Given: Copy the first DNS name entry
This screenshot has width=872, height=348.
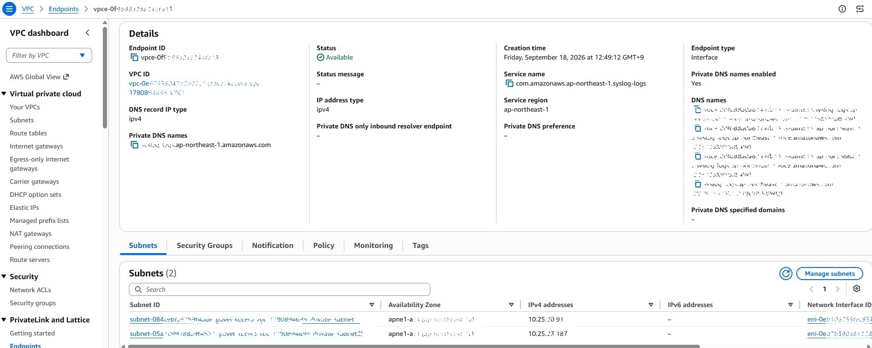Looking at the screenshot, I should tap(697, 110).
